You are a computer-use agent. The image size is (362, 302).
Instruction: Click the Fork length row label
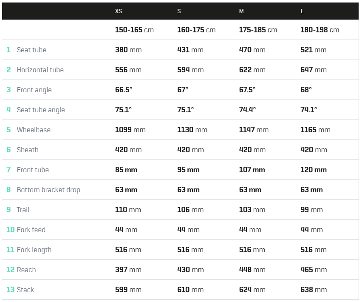(x=34, y=250)
